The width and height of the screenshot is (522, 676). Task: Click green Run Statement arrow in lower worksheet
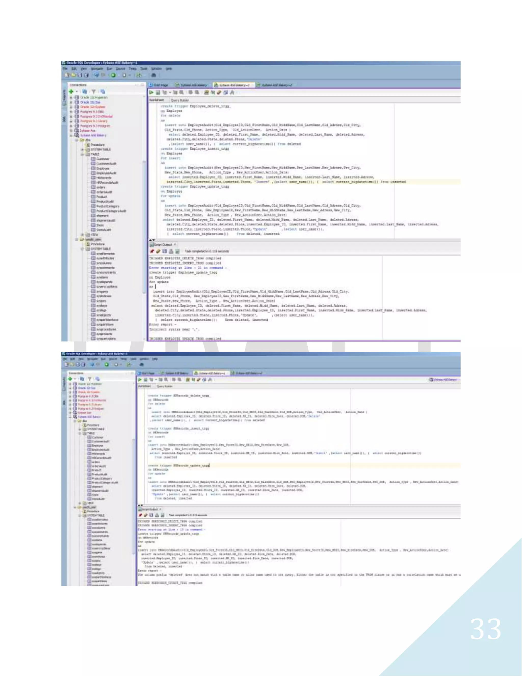(140, 380)
